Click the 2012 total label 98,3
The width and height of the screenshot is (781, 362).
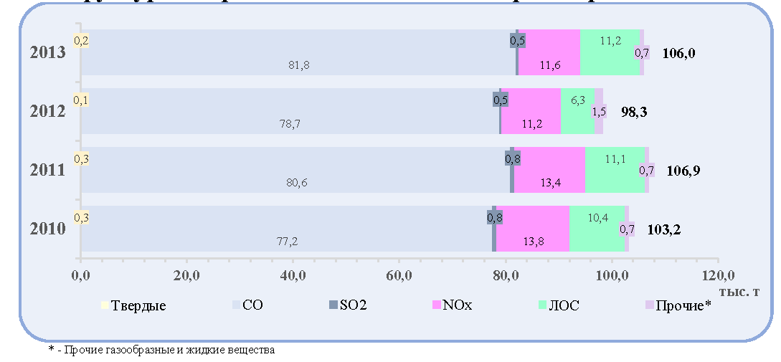pyautogui.click(x=634, y=112)
